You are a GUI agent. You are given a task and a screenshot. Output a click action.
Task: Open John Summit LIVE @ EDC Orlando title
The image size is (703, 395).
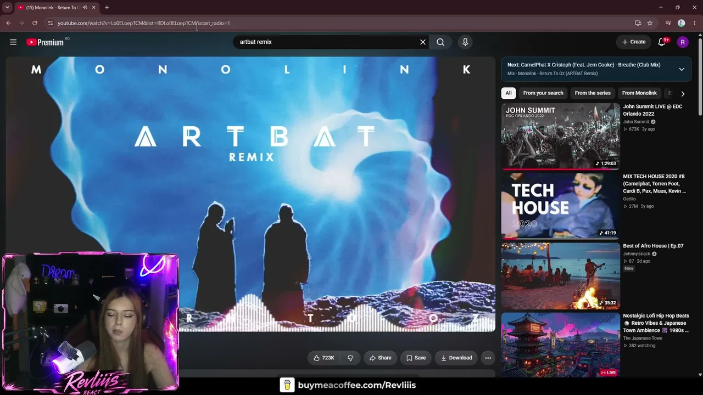coord(652,110)
